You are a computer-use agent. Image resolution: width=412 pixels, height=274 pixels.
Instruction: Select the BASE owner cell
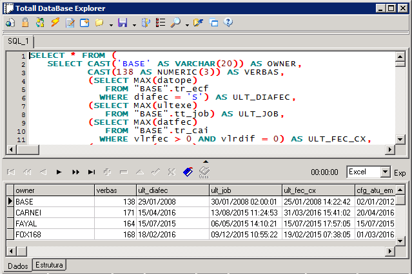[x=54, y=201]
